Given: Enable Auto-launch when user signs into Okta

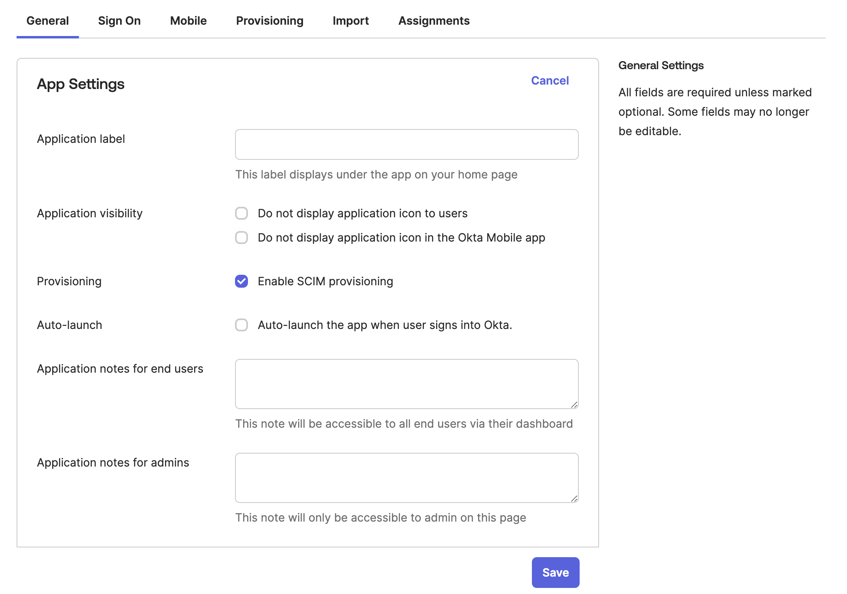Looking at the screenshot, I should tap(241, 325).
